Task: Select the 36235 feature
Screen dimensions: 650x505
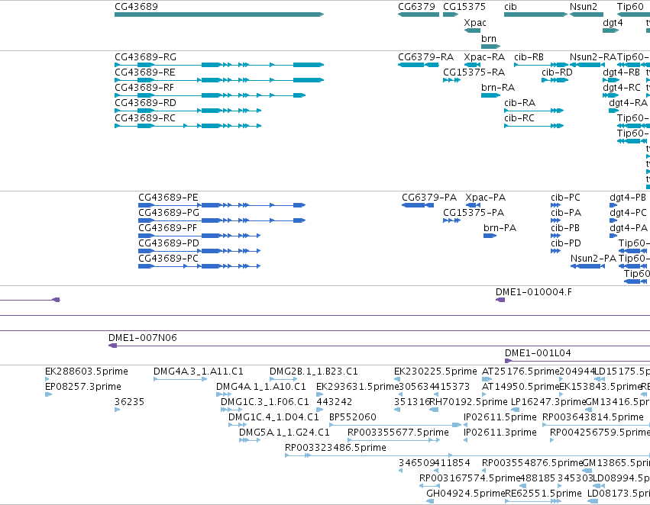Action: point(118,410)
